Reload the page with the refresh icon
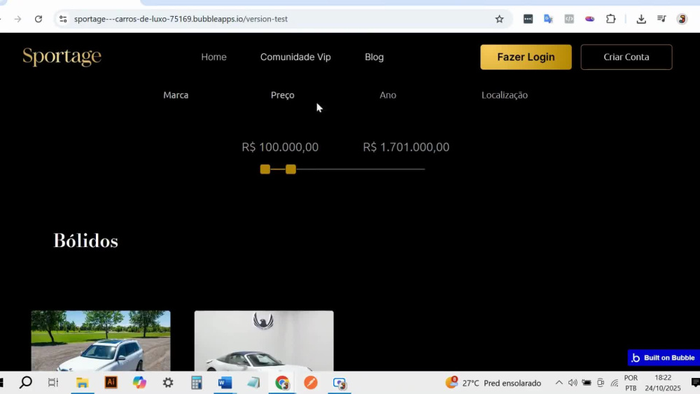 click(38, 19)
